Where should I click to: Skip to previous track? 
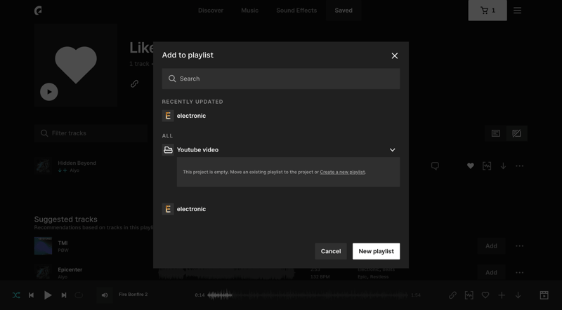pos(31,295)
